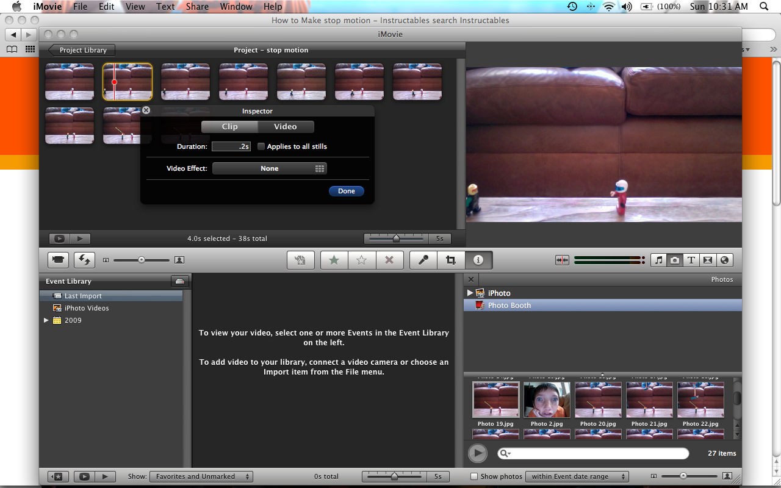Open the search options magnifier dropdown

point(505,453)
